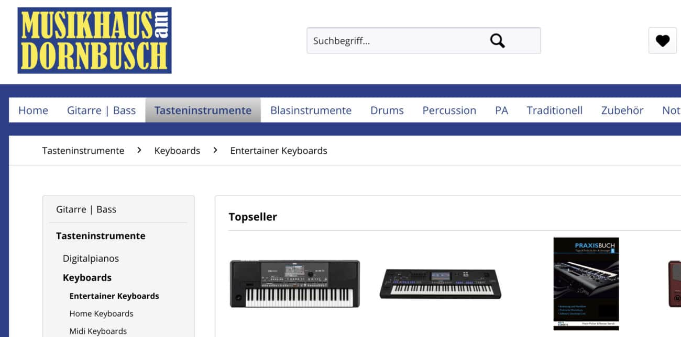The height and width of the screenshot is (337, 681).
Task: Choose Midi Keyboards in the sidebar
Action: [x=98, y=331]
